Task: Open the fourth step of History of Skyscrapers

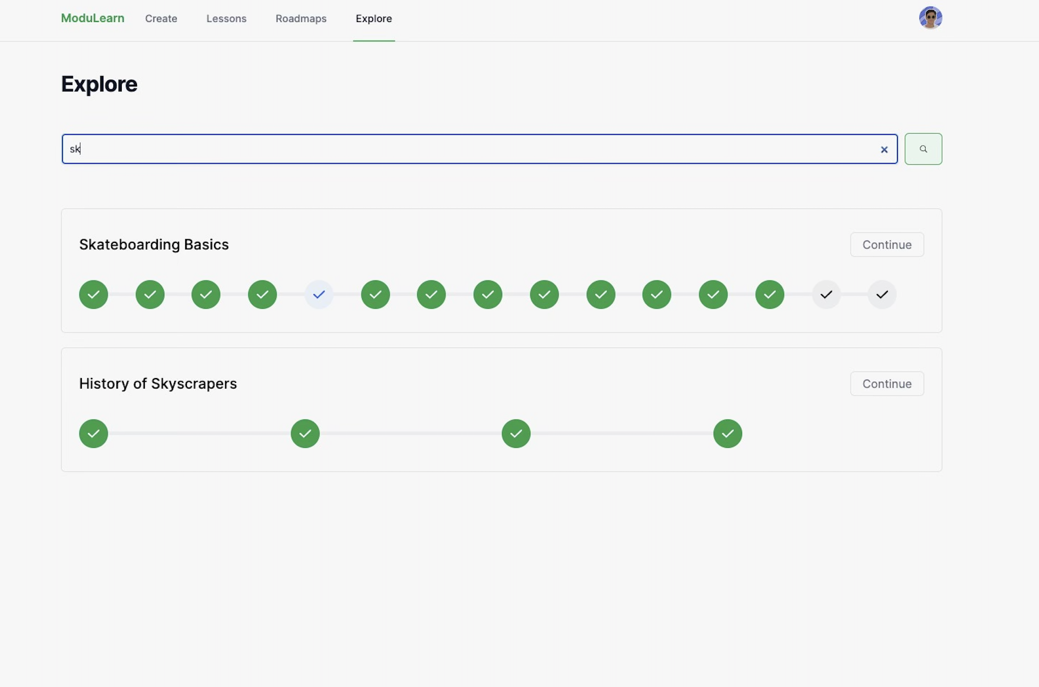Action: (727, 433)
